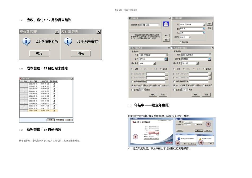Click the info icon in 应付款管理 dialog

click(68, 41)
